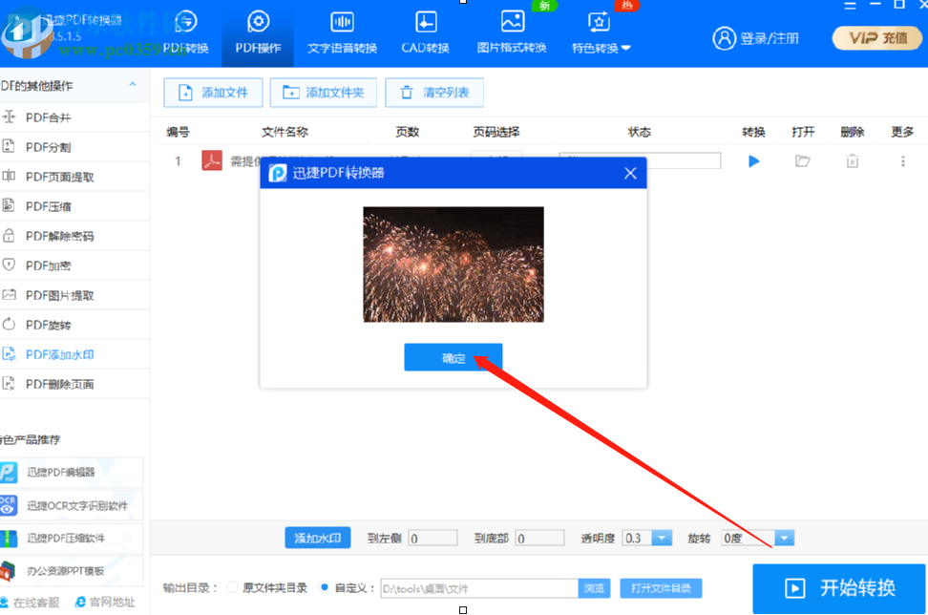Click the 文件名称 column header
Screen dimensions: 928x615
(285, 132)
